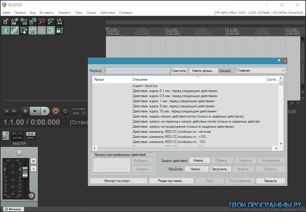The width and height of the screenshot is (306, 212).
Task: Click the red Record button
Action: 55,111
